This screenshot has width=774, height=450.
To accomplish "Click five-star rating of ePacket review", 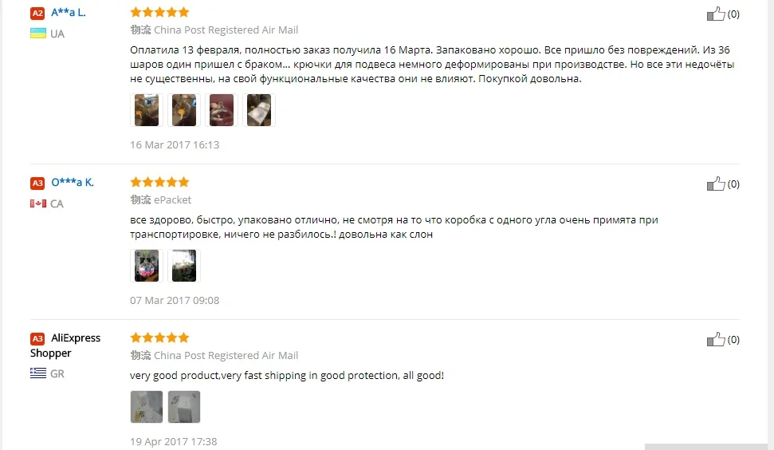I will click(x=159, y=182).
